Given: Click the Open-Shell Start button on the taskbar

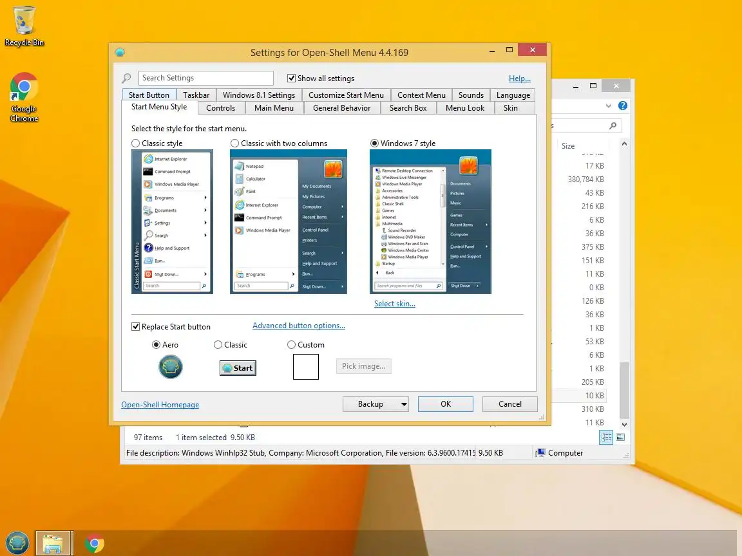Looking at the screenshot, I should (17, 542).
